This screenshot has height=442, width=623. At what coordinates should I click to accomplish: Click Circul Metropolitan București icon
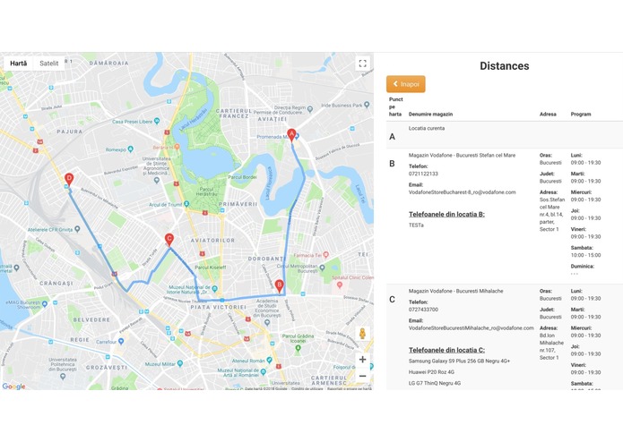tap(322, 268)
